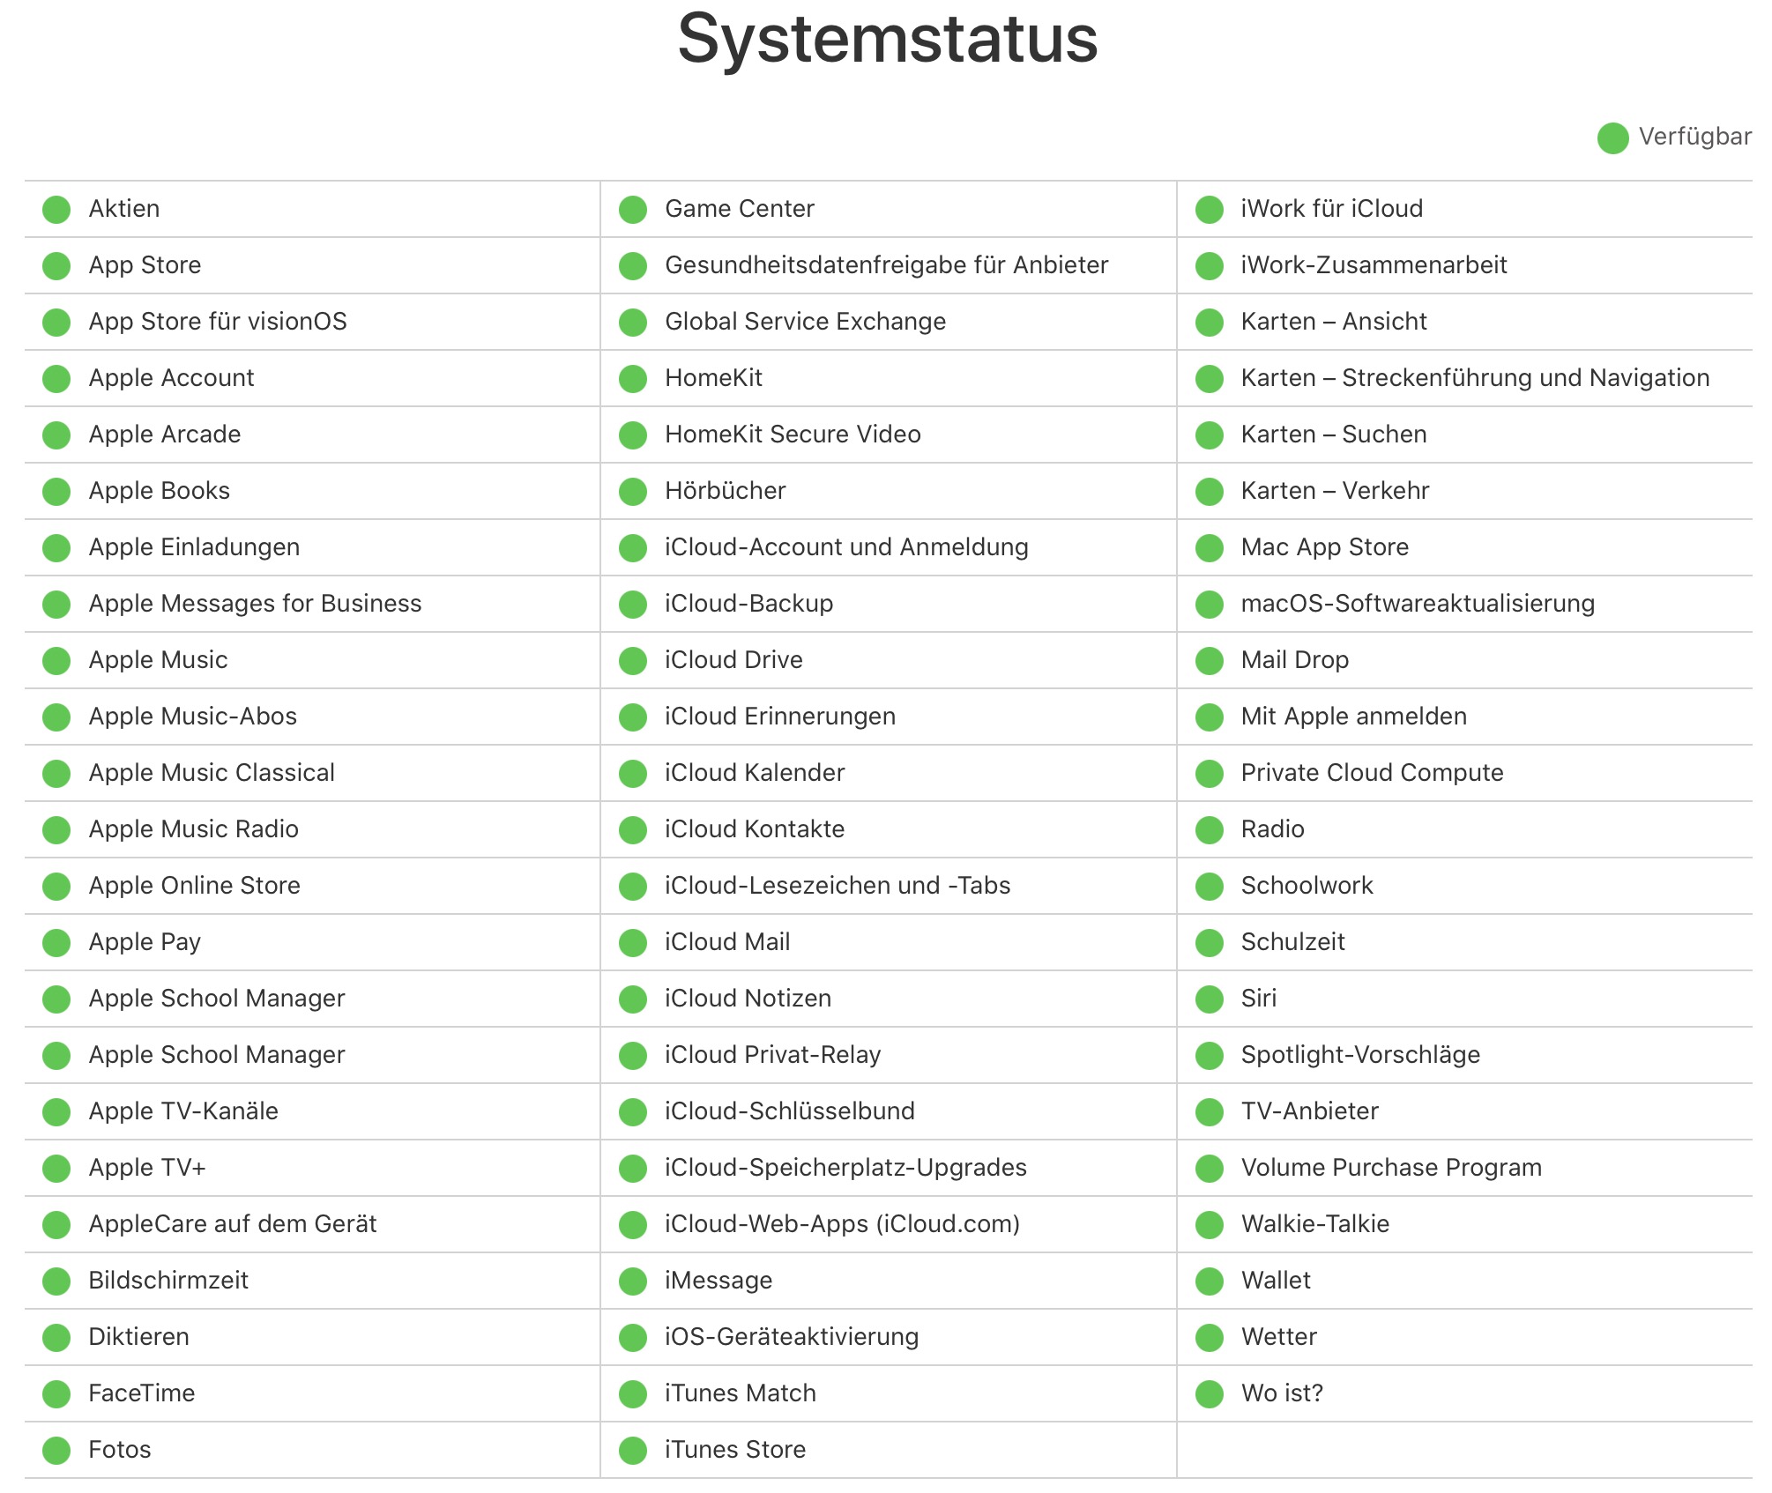Click the green dot next to Wallet

click(1209, 1281)
